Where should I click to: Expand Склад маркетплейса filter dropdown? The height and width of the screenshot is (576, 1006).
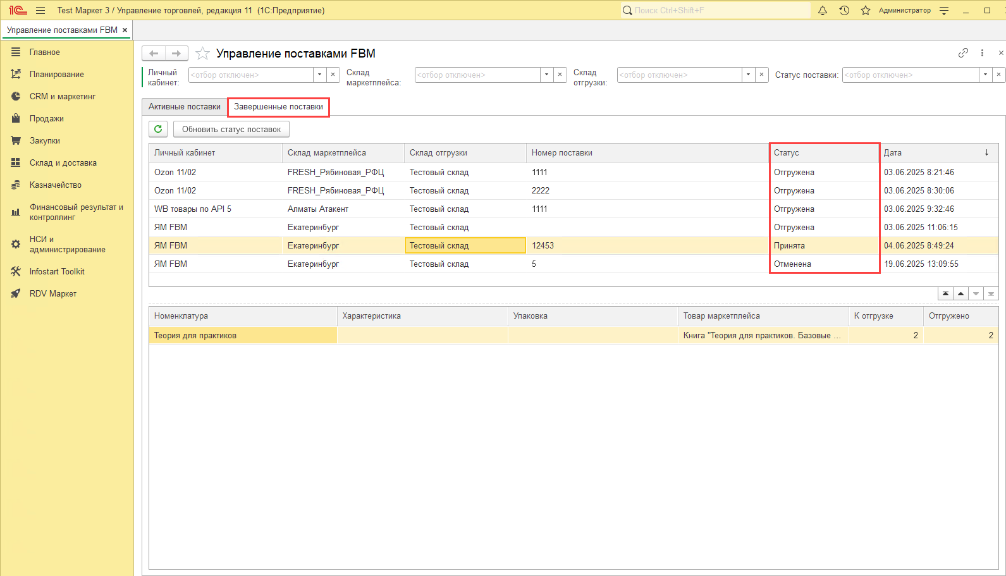[x=547, y=75]
